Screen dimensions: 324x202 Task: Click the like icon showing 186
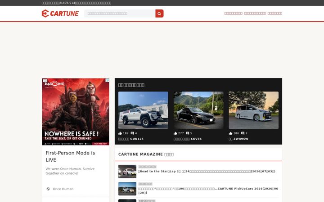click(230, 133)
